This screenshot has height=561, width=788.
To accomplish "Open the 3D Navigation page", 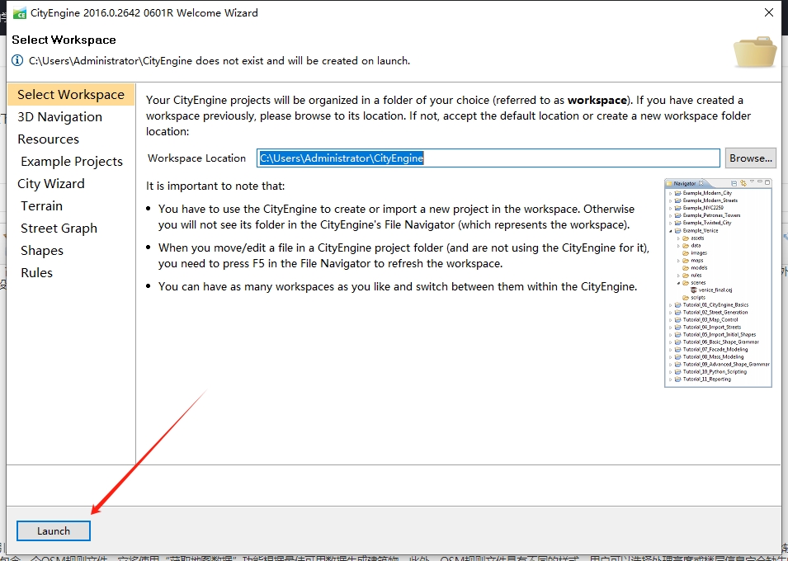I will point(59,116).
